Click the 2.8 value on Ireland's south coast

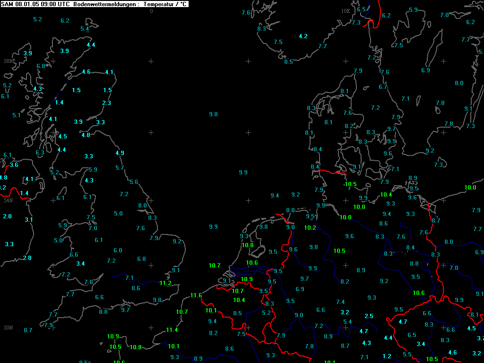click(27, 258)
